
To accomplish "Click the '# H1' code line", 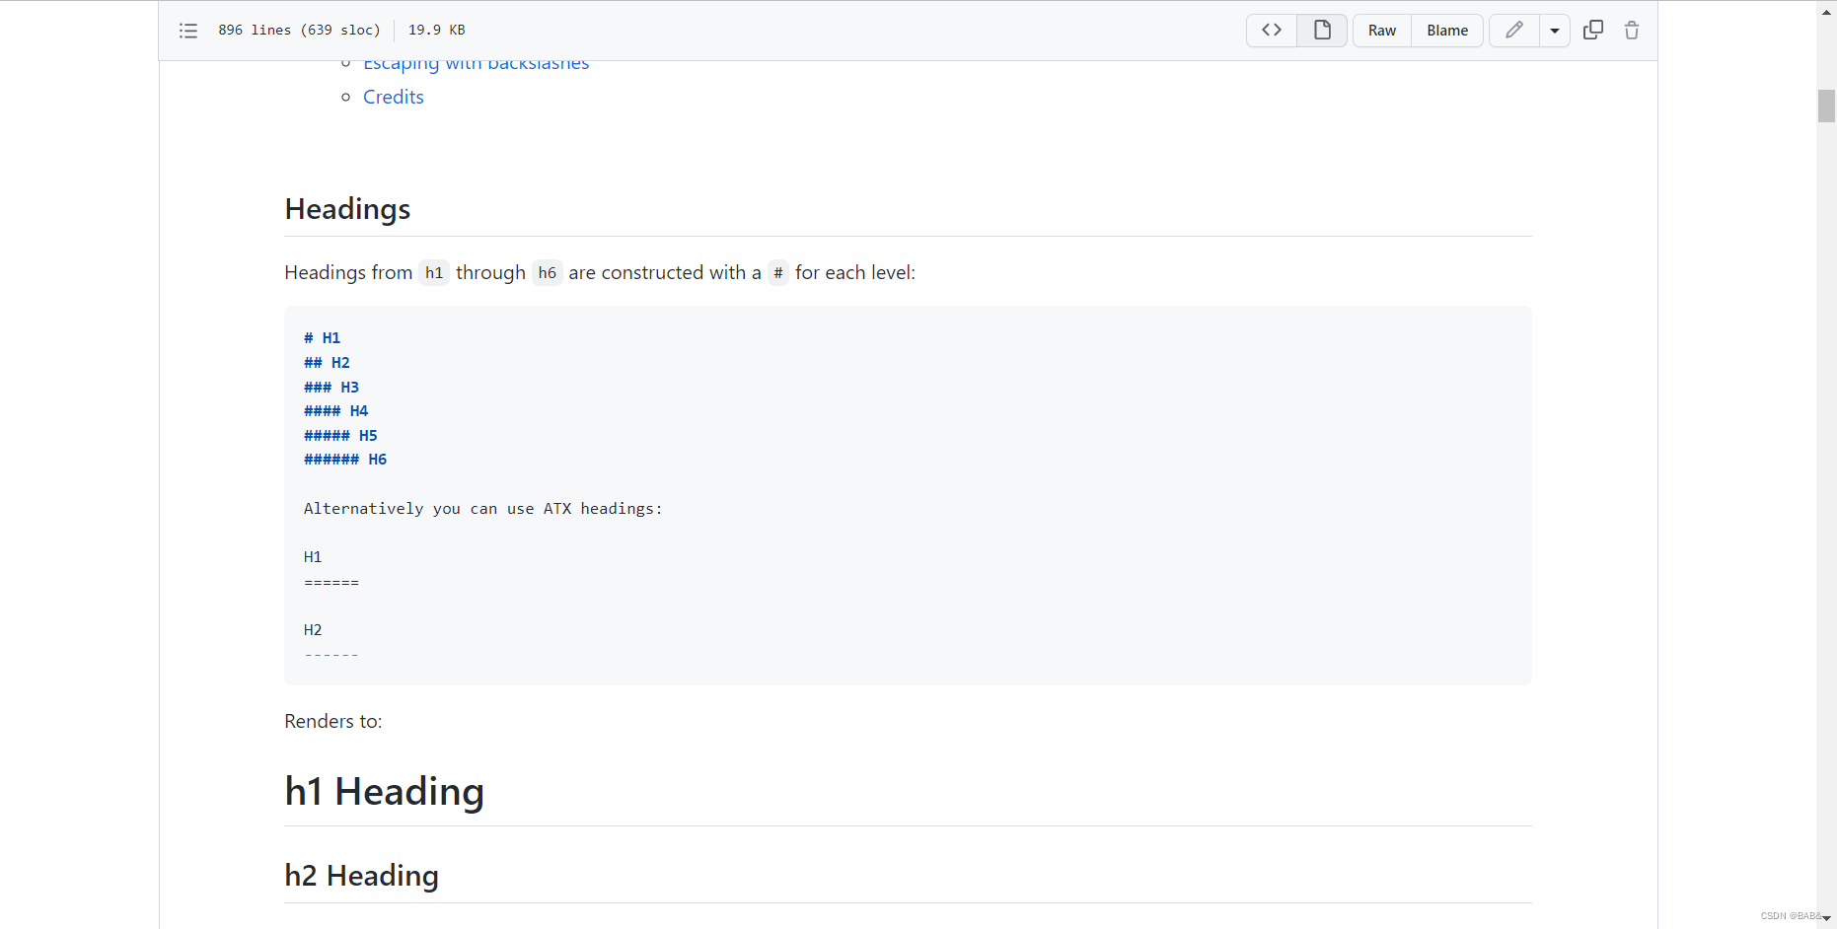I will pyautogui.click(x=322, y=338).
